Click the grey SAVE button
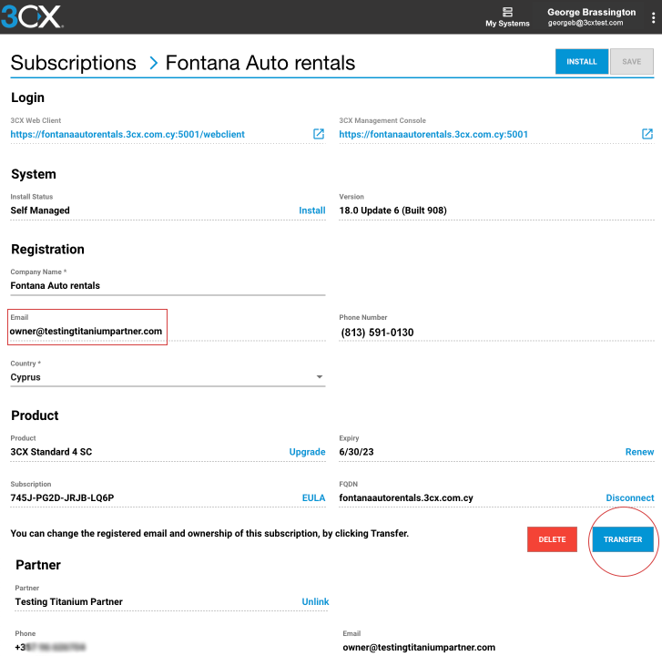The width and height of the screenshot is (662, 656). pos(632,62)
